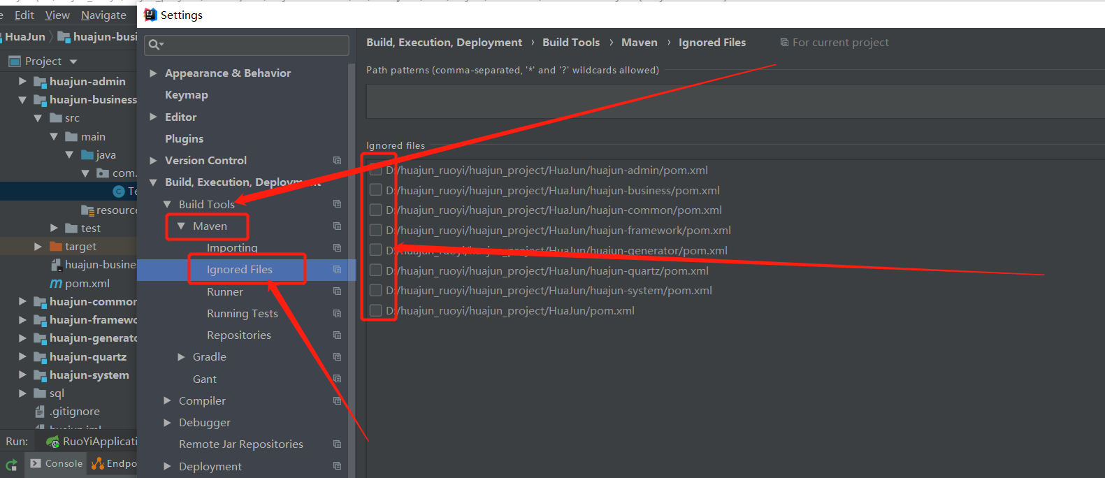
Task: Click project-level icon beside Build Tools
Action: [x=337, y=204]
